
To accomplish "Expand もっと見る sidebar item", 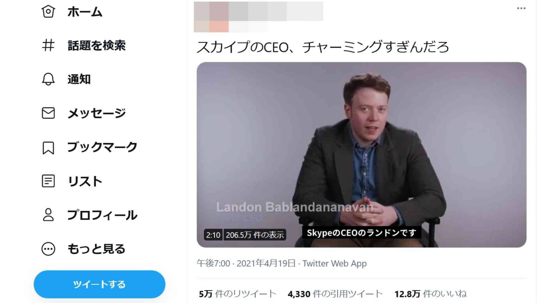I will click(96, 249).
